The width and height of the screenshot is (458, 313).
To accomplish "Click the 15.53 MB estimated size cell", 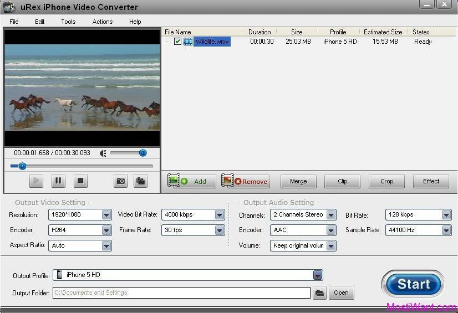I will click(x=385, y=42).
